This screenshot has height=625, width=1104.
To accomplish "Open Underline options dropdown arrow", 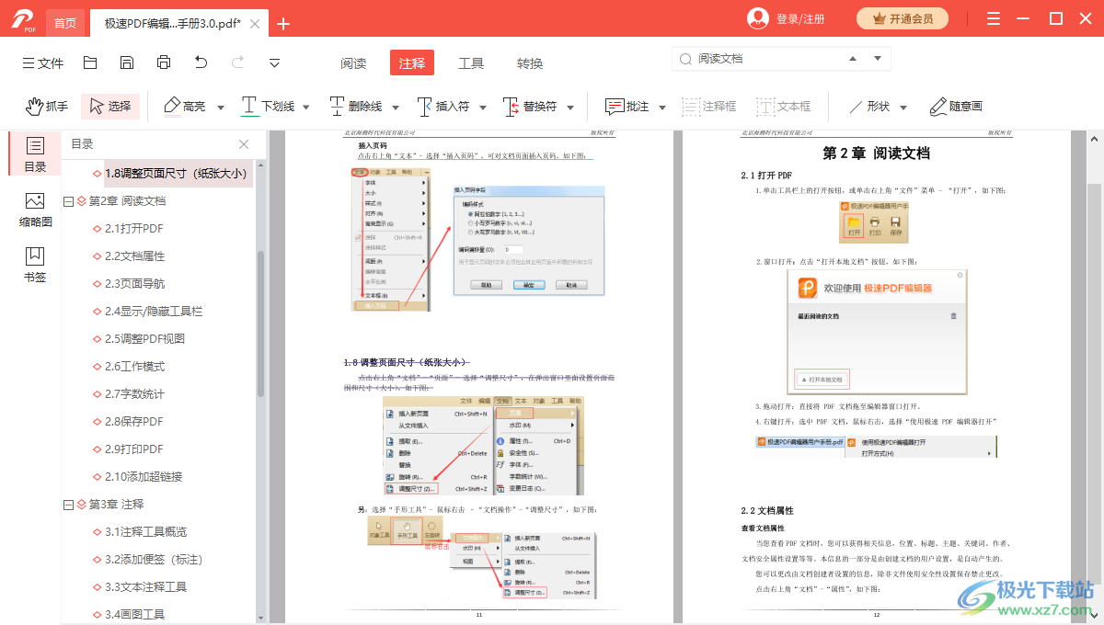I will [x=306, y=108].
